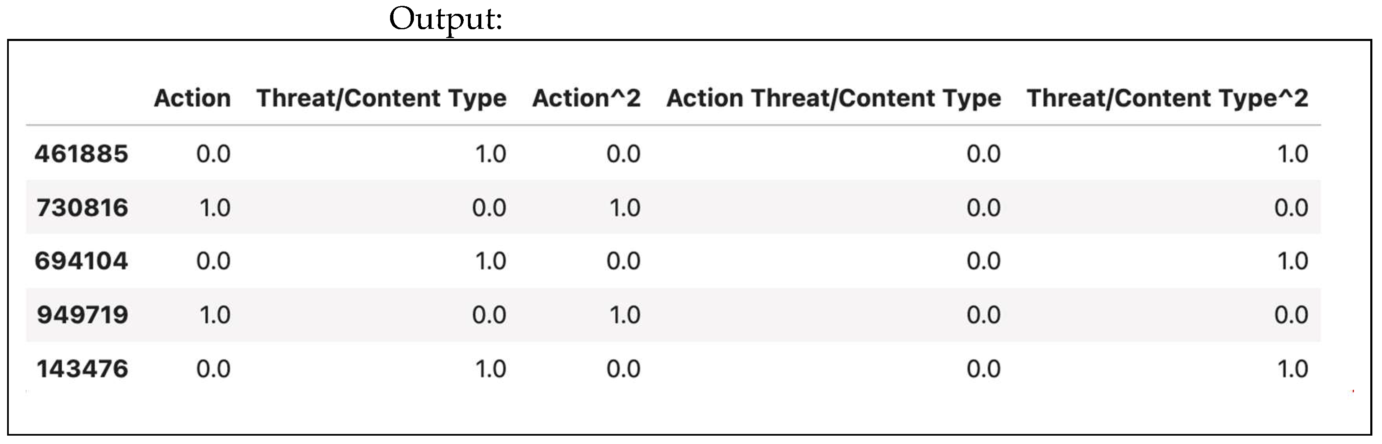
Task: Select row index 461885
Action: click(82, 154)
